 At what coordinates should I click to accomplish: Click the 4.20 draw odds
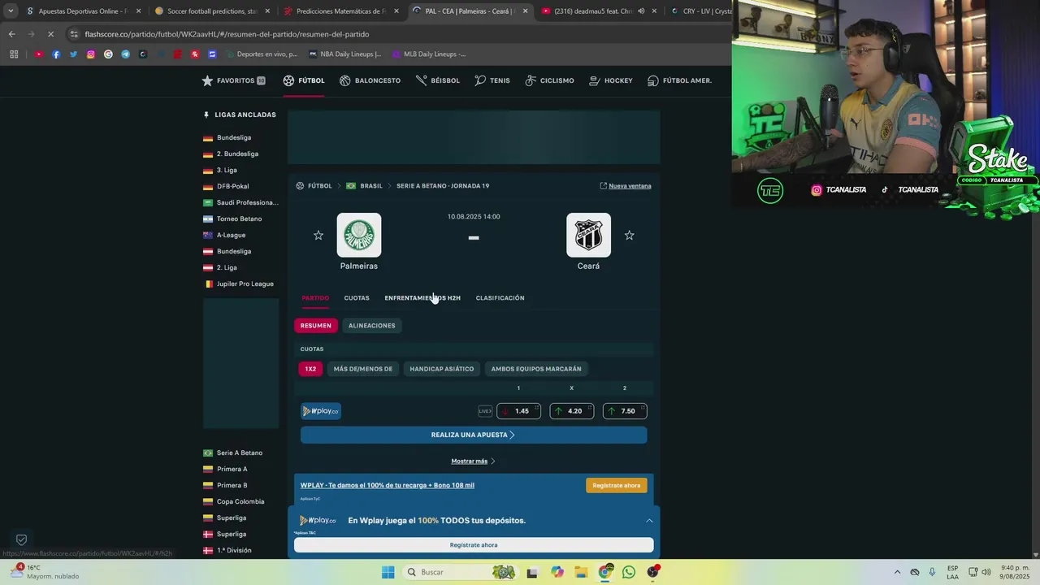tap(571, 411)
